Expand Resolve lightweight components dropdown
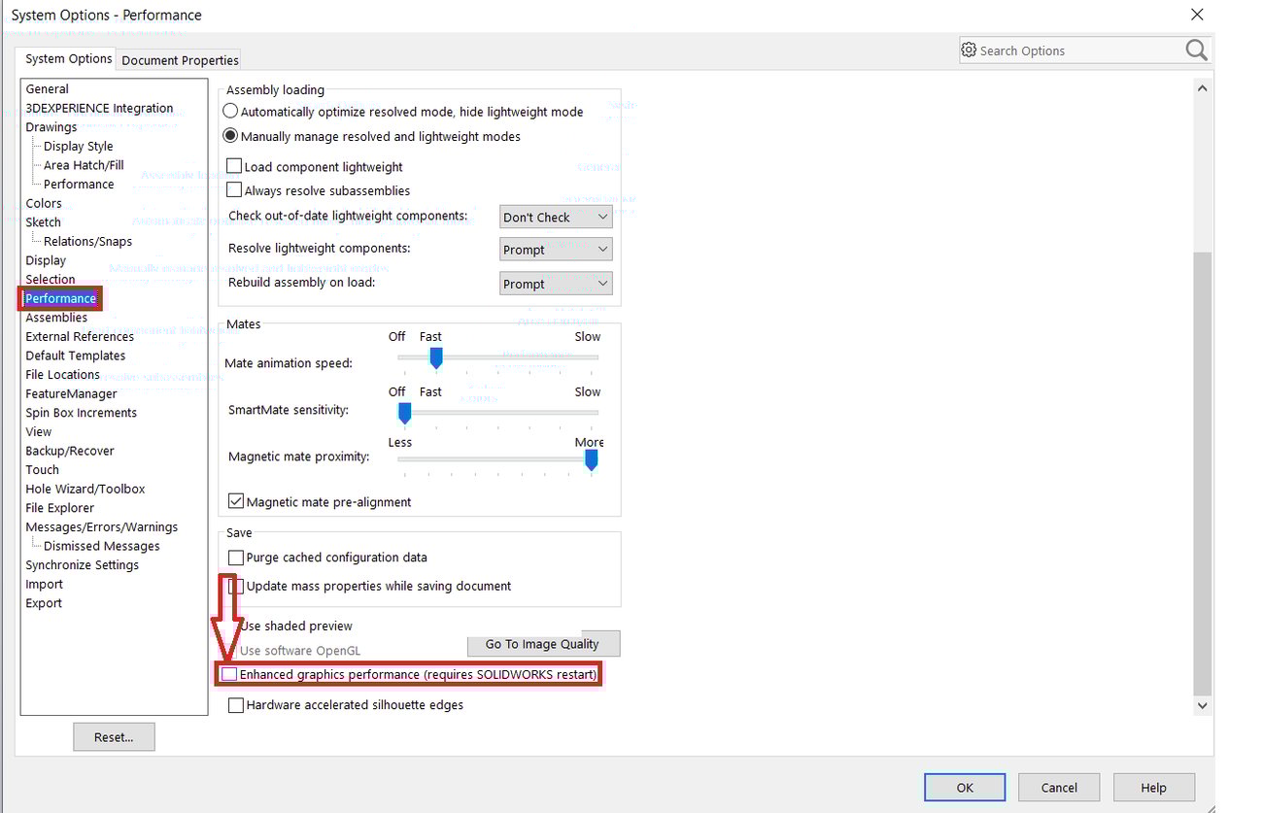The image size is (1262, 813). pyautogui.click(x=556, y=250)
